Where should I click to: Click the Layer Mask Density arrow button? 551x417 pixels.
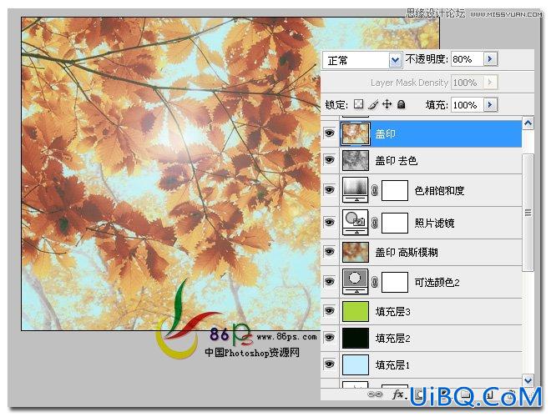pos(491,82)
